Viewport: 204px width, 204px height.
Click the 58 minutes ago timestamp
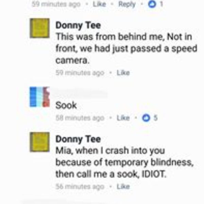pos(80,118)
